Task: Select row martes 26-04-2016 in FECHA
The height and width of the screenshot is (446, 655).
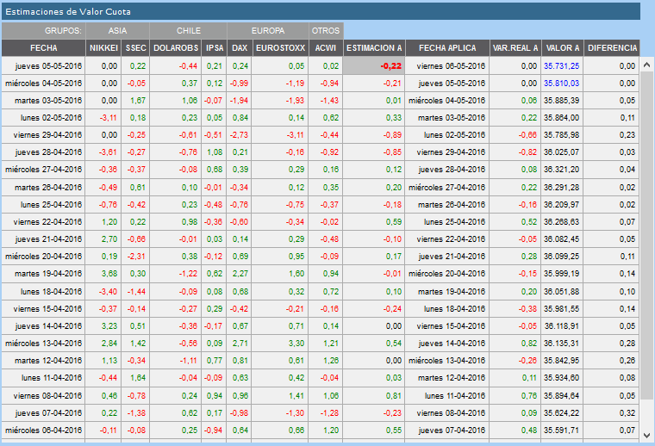Action: (x=43, y=188)
